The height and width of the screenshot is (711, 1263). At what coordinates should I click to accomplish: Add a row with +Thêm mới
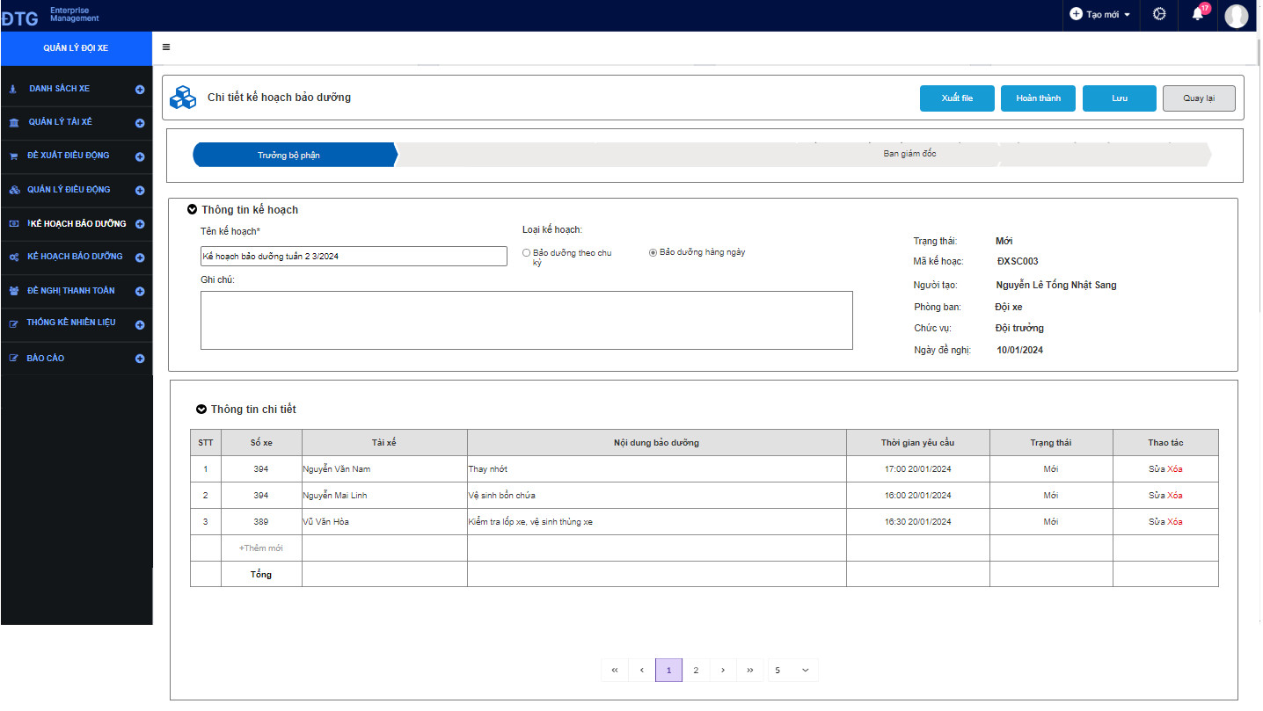[x=261, y=548]
